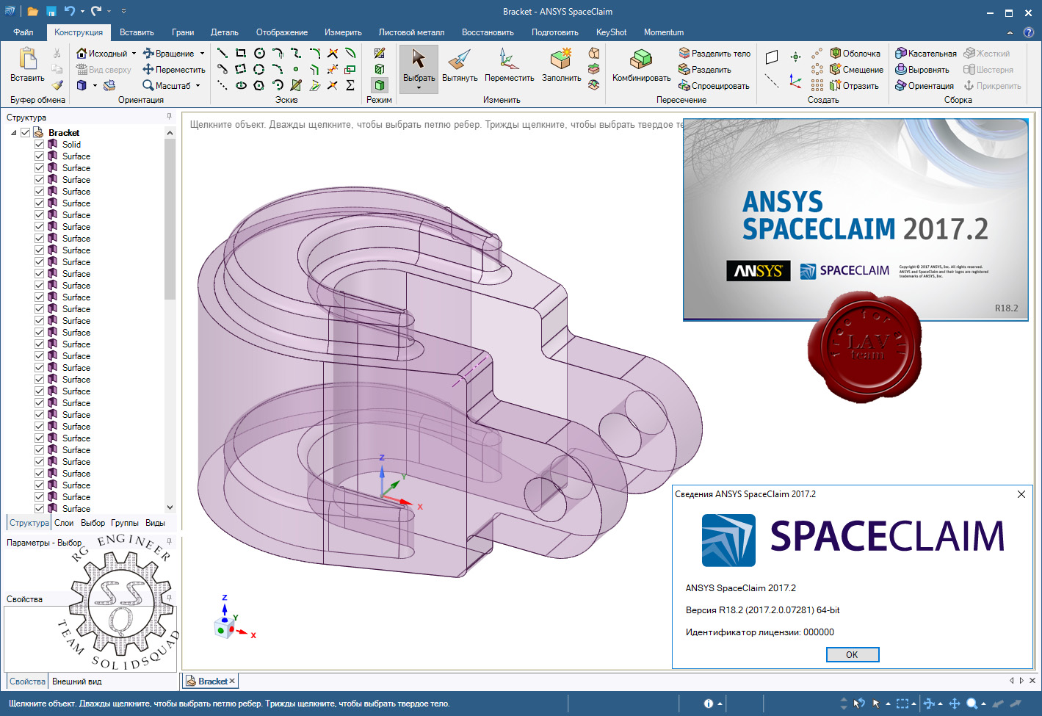Select the Solid row in structure tree
1042x716 pixels.
point(72,144)
